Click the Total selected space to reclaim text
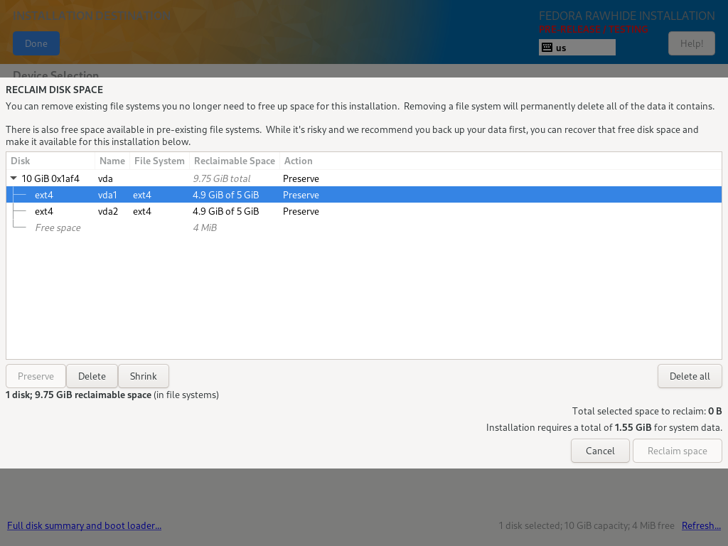The height and width of the screenshot is (546, 728). point(647,411)
